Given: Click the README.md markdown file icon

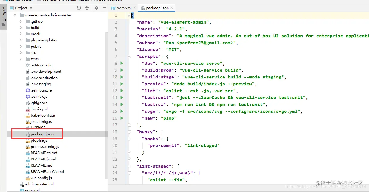Looking at the screenshot, I should (x=28, y=165).
